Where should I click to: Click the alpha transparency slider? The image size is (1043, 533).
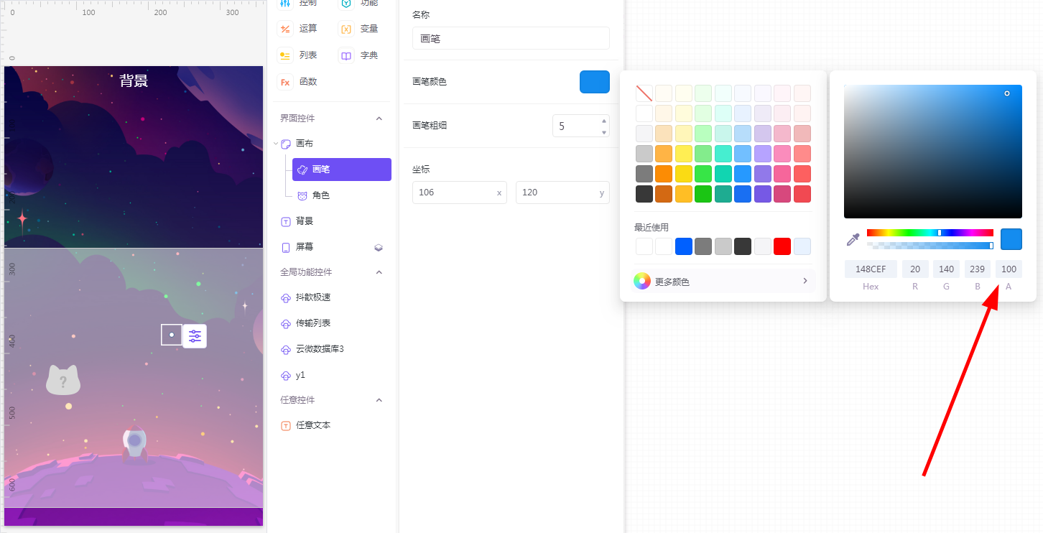[930, 246]
